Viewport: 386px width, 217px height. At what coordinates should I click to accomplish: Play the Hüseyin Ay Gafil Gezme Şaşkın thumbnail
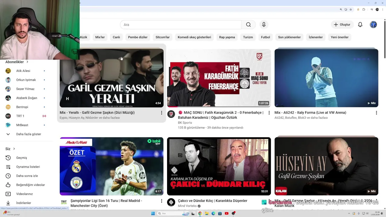(326, 166)
